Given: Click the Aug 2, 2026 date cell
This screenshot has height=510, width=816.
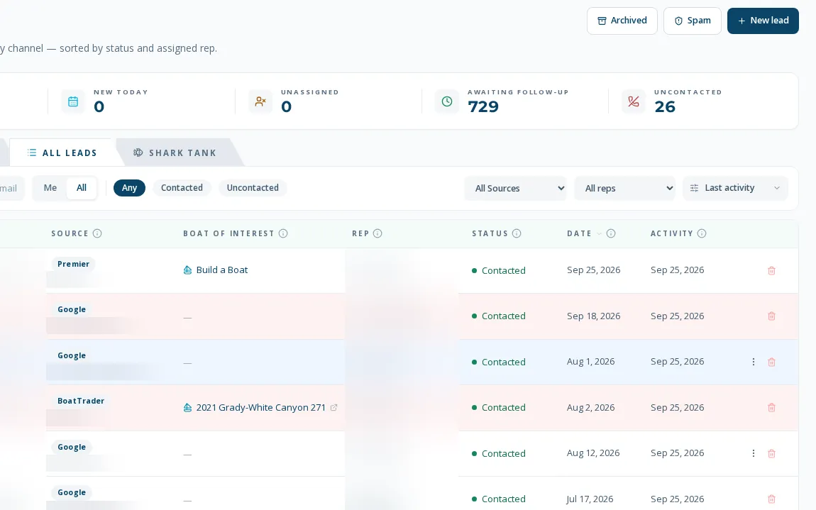Looking at the screenshot, I should pos(590,407).
